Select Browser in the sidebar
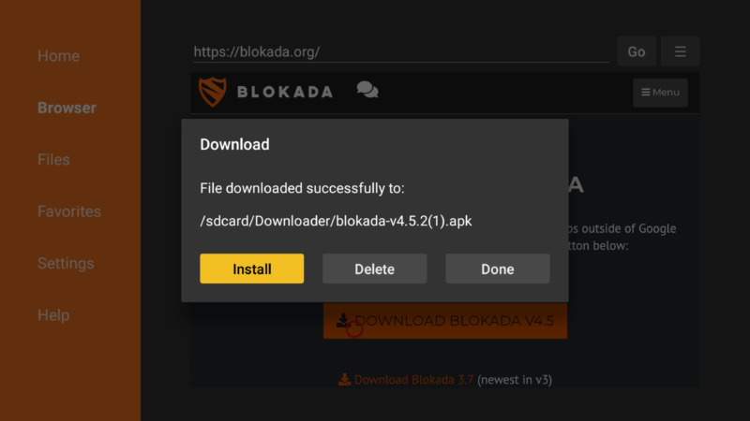The width and height of the screenshot is (750, 421). pos(67,108)
